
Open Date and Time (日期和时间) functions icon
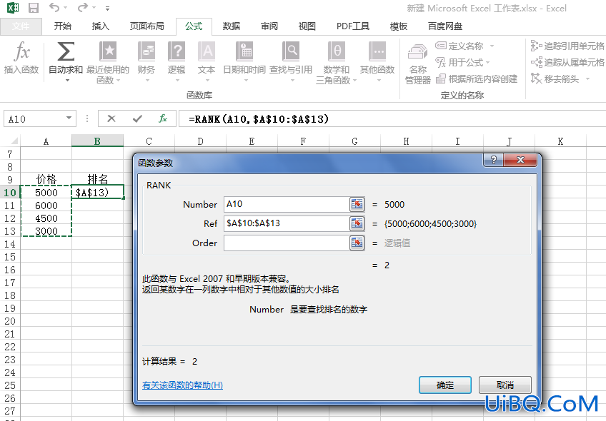[x=244, y=51]
